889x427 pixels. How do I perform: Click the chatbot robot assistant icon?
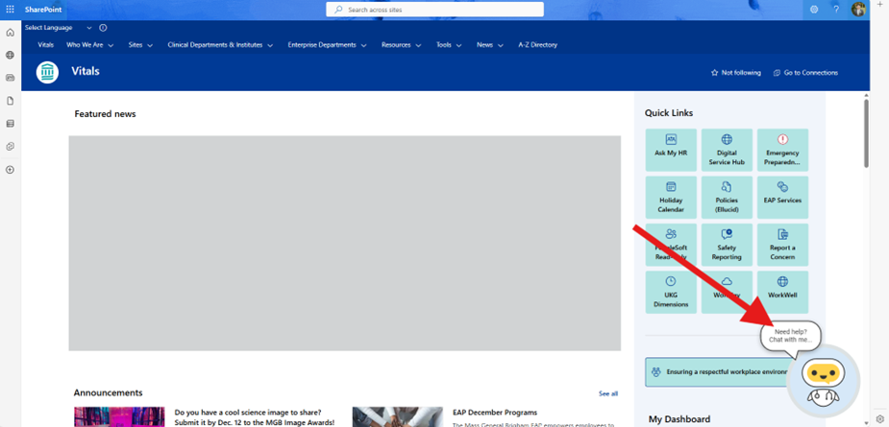[x=822, y=377]
